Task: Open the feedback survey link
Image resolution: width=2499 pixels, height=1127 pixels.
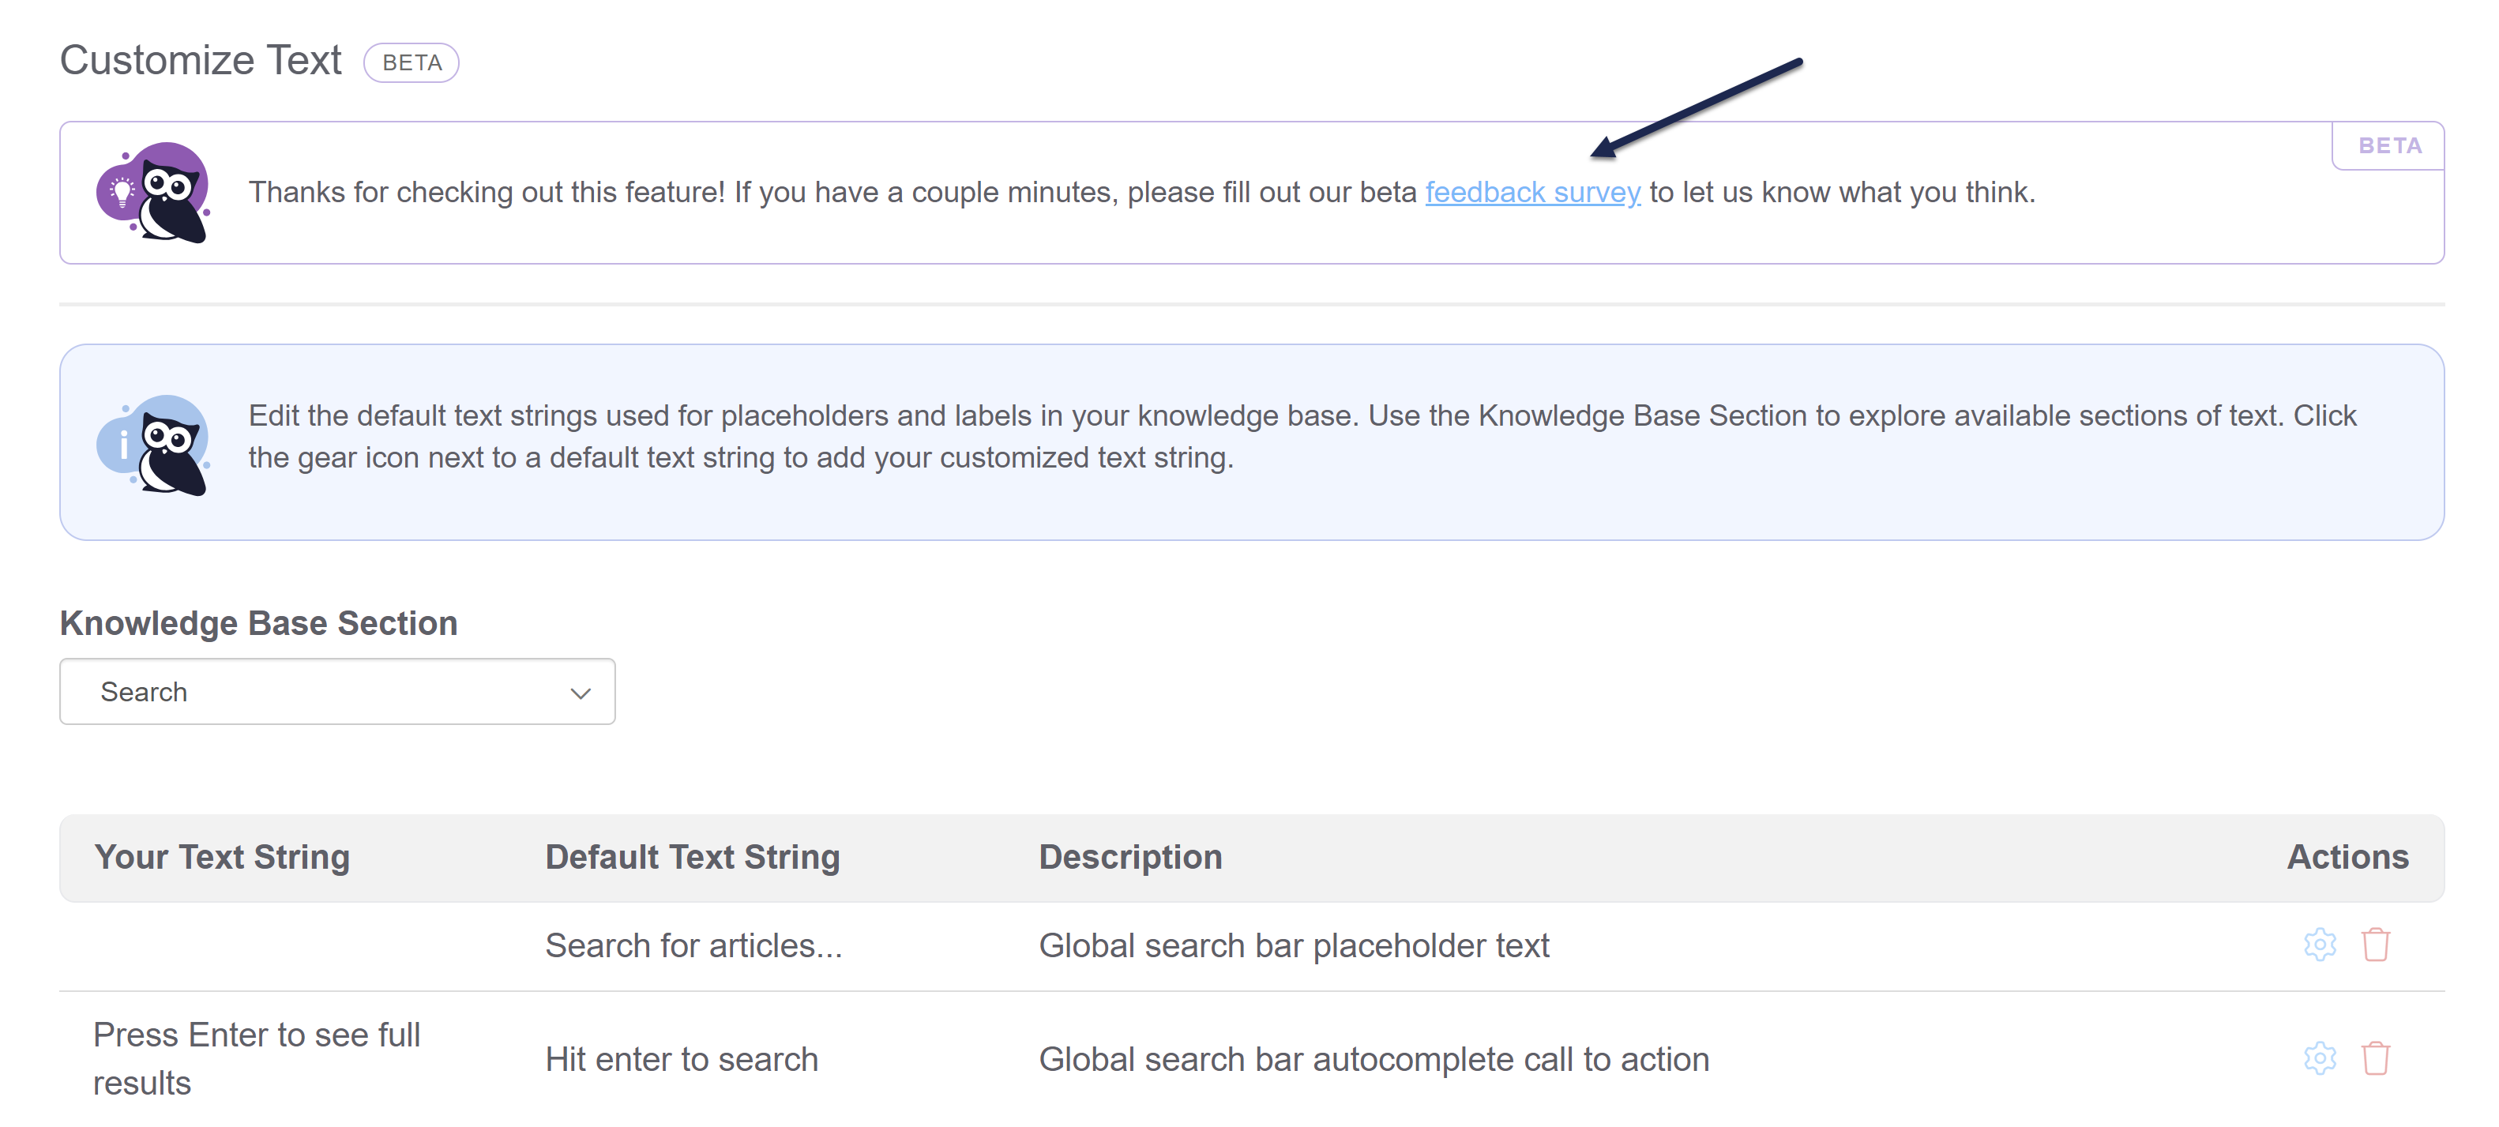Action: pos(1531,192)
